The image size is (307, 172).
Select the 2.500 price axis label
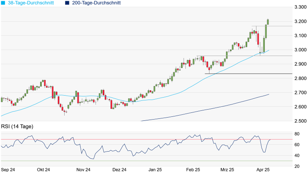[300, 121]
